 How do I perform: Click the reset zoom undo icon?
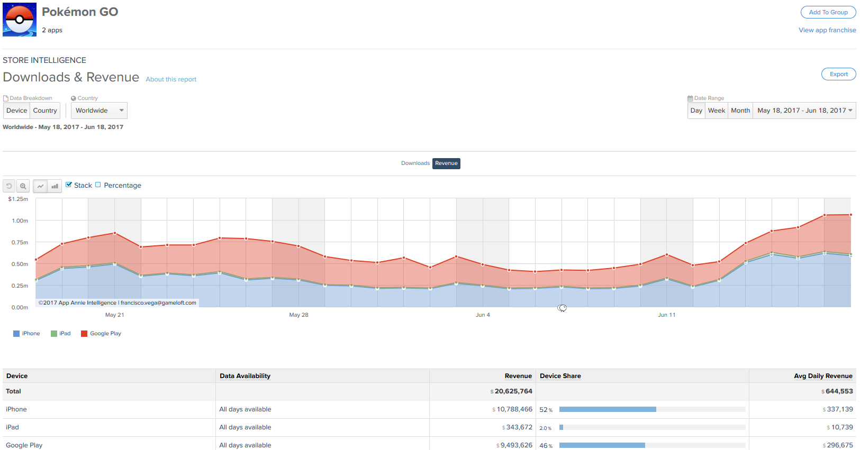click(x=9, y=186)
